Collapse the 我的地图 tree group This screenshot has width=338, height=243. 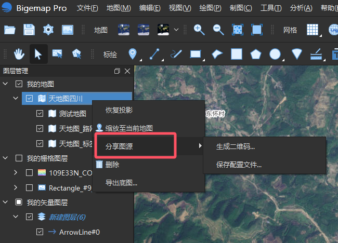pos(5,84)
